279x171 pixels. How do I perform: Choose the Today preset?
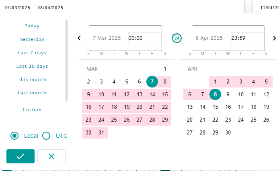(x=32, y=26)
